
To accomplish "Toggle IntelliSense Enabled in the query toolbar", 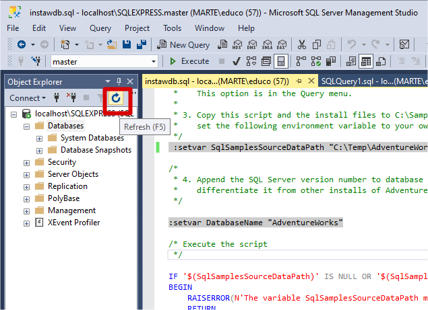I will 281,61.
